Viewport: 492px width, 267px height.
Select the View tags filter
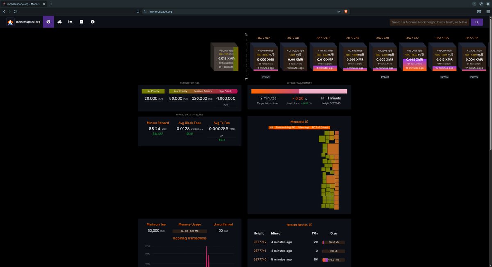304,128
